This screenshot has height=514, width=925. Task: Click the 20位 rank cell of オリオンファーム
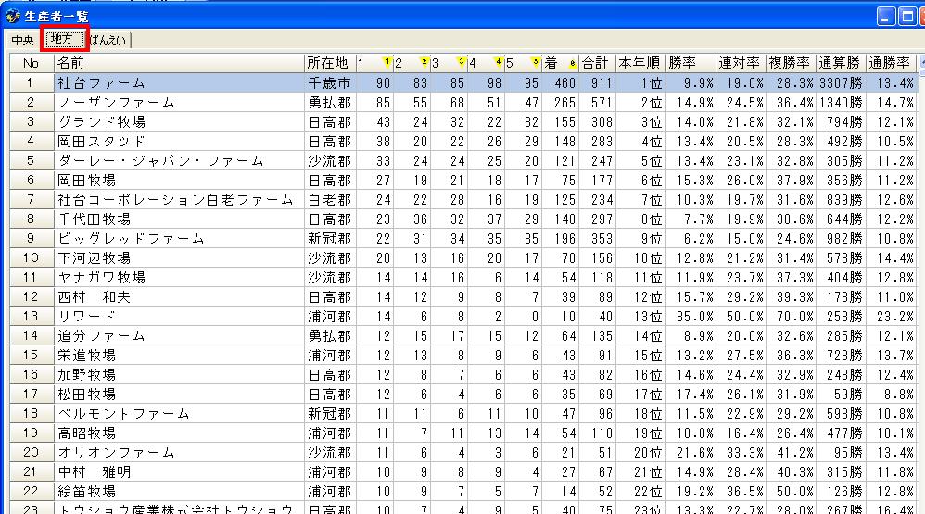pyautogui.click(x=640, y=453)
